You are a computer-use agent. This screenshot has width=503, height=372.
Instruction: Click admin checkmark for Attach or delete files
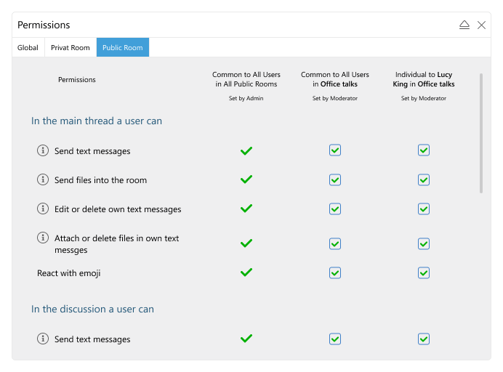click(x=246, y=243)
